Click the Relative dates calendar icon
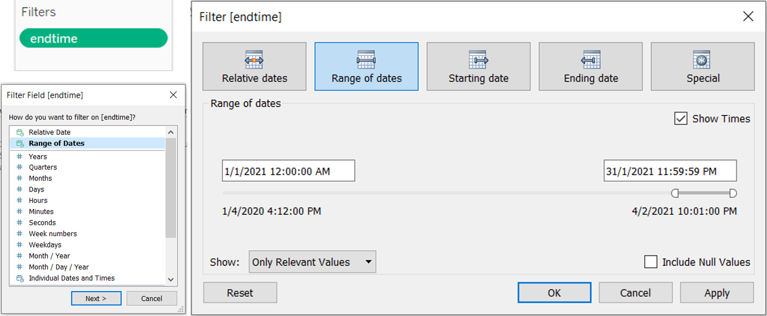767x316 pixels. (254, 60)
